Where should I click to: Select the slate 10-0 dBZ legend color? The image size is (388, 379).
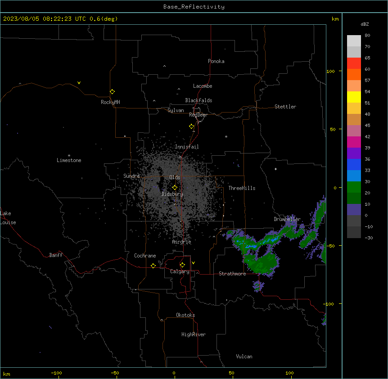pos(354,210)
